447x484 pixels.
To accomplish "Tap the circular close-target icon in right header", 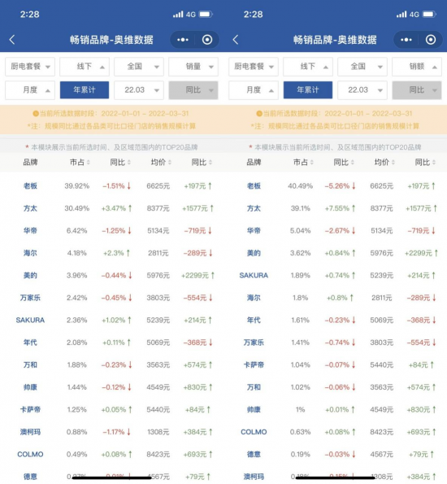I will click(431, 40).
